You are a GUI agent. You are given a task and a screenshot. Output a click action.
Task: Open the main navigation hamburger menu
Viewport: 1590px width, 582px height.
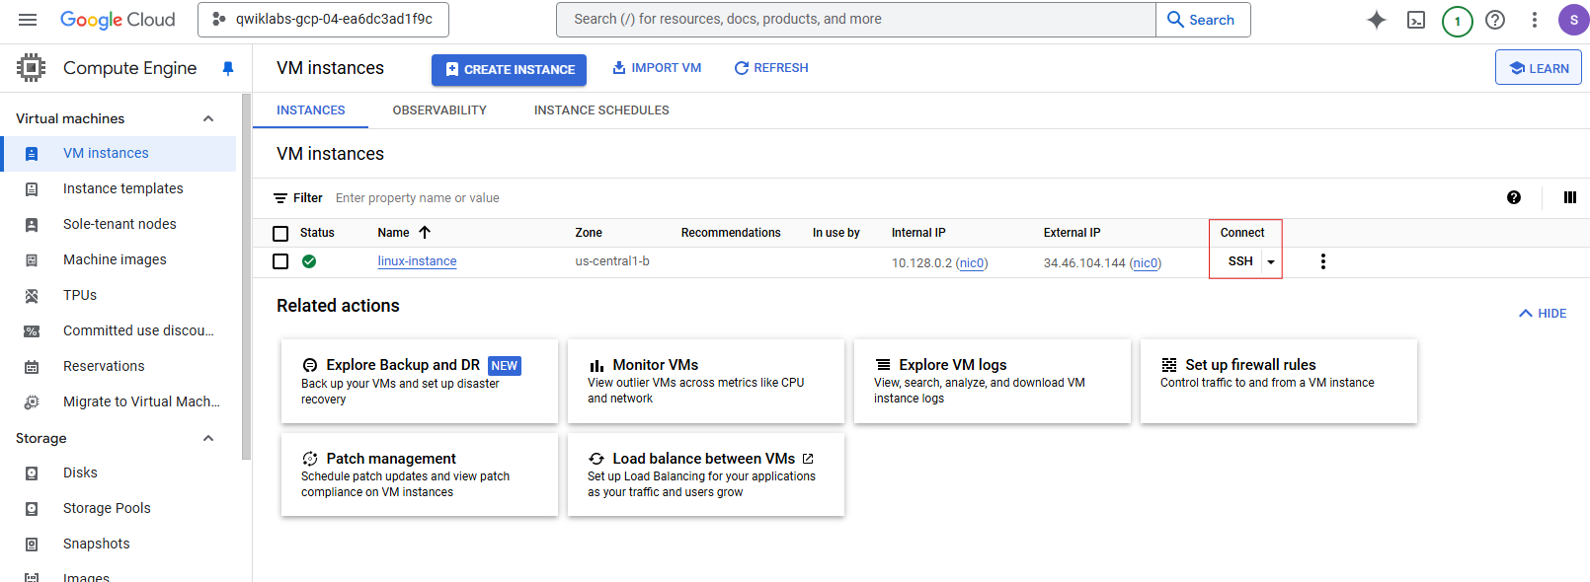(x=28, y=20)
